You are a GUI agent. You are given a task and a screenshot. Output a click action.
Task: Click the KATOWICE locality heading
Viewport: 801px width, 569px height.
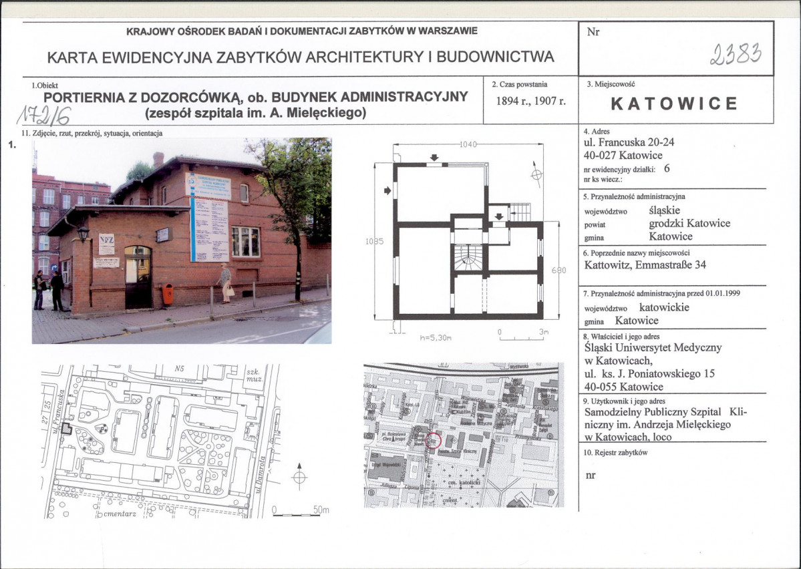(x=675, y=104)
